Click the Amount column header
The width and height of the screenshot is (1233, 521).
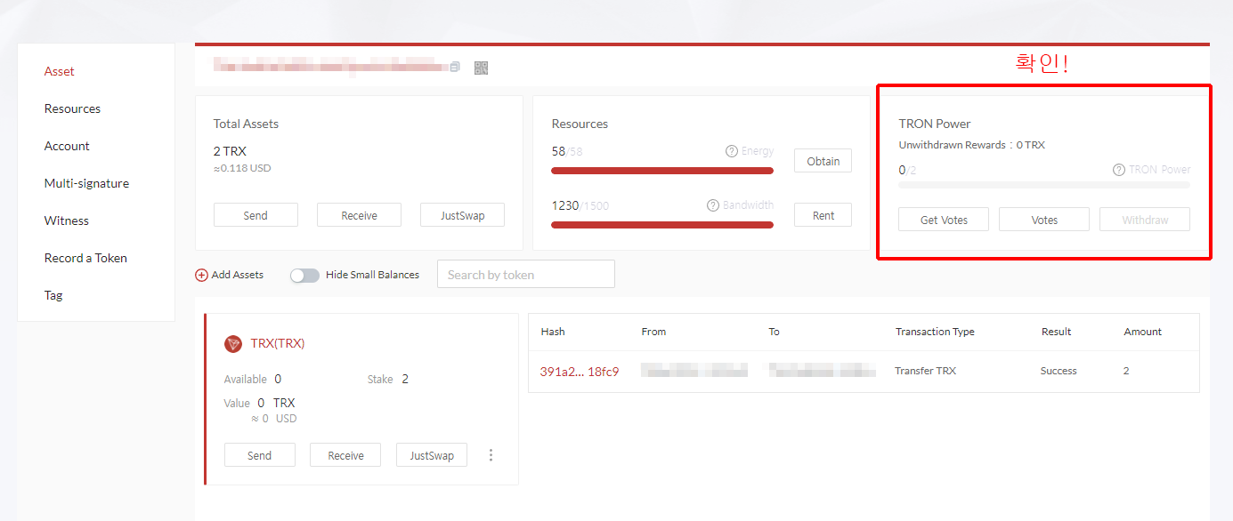tap(1143, 332)
